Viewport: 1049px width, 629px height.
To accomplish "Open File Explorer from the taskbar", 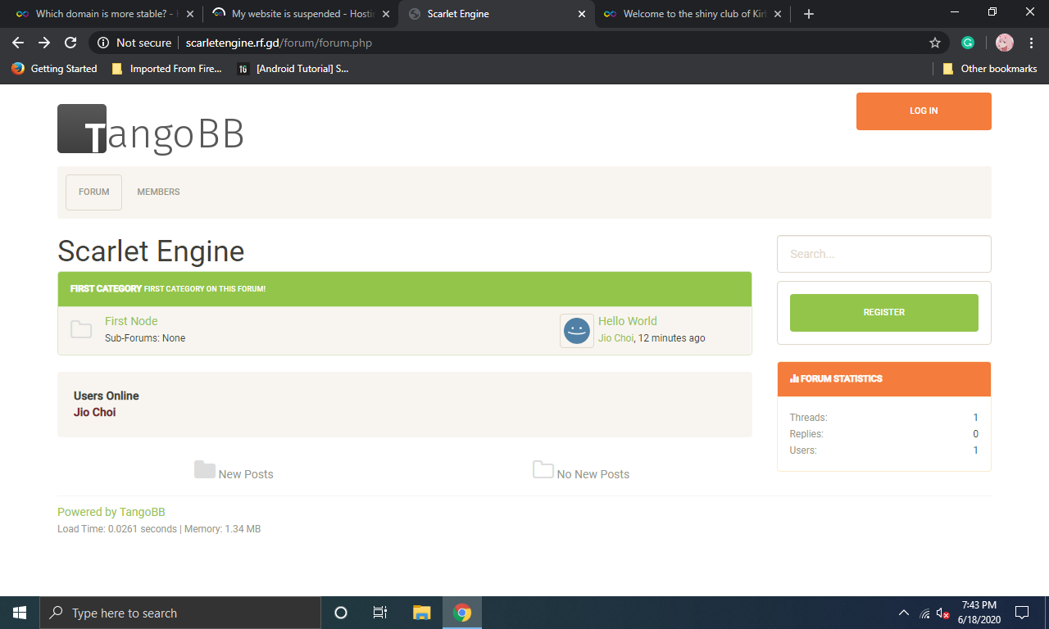I will pos(422,613).
